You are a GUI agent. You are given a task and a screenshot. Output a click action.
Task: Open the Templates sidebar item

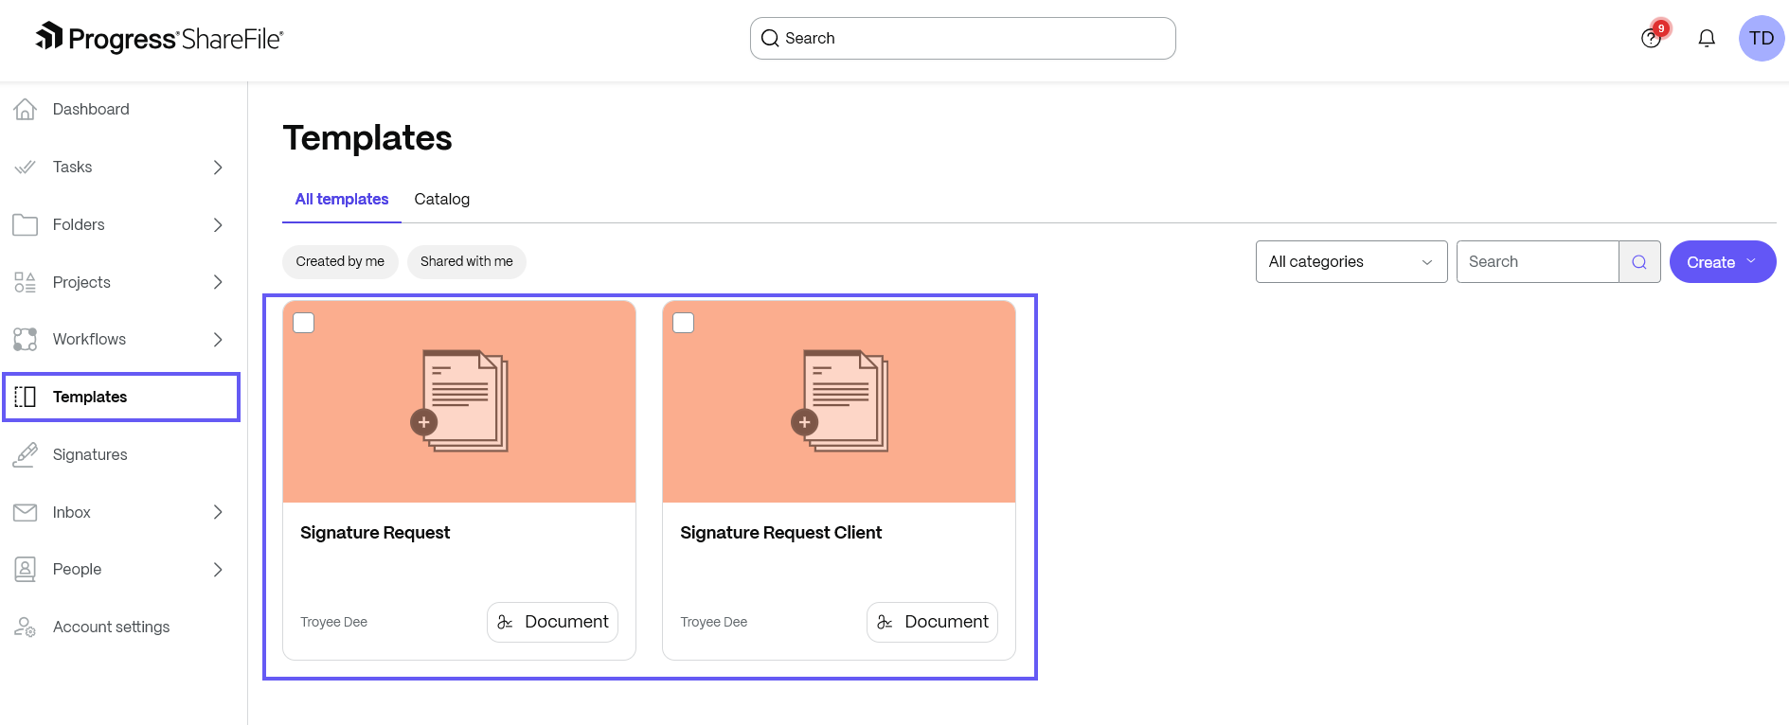[122, 397]
